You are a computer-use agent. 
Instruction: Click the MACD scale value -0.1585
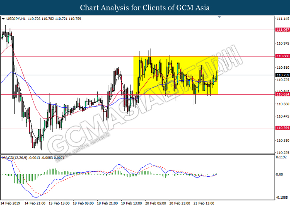click(282, 197)
